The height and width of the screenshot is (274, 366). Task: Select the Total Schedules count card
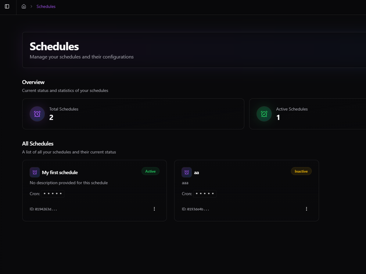point(133,114)
